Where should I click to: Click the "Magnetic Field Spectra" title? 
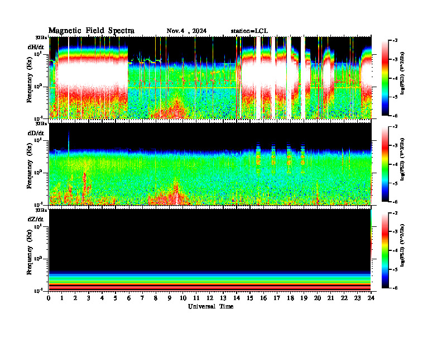tap(92, 31)
